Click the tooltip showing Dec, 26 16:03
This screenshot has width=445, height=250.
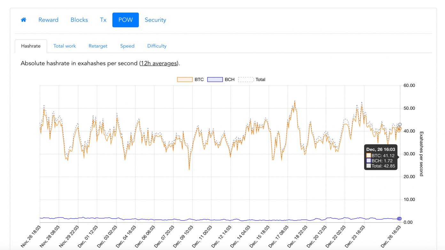coord(381,157)
